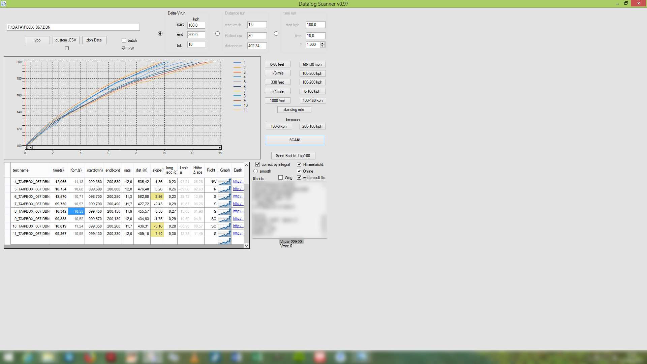Screen dimensions: 647x364
Task: Sort table by time(s) column header
Action: 59,170
